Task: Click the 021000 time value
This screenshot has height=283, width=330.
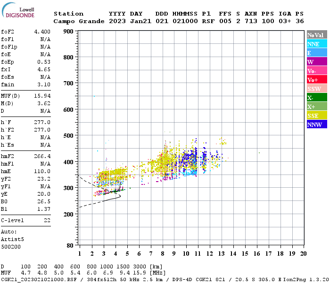Action: [x=185, y=21]
